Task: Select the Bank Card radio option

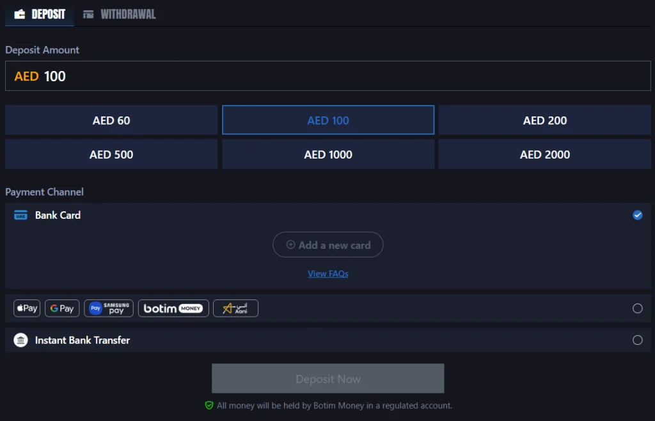Action: pos(638,215)
